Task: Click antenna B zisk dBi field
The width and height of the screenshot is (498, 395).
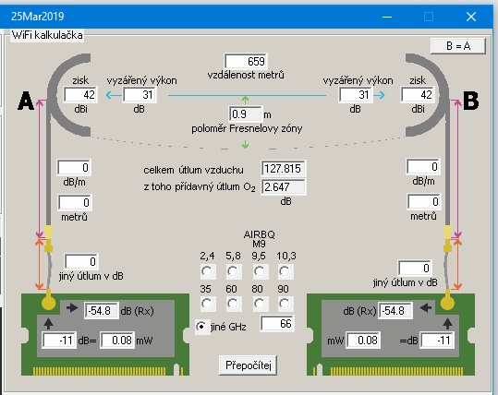Action: point(418,94)
